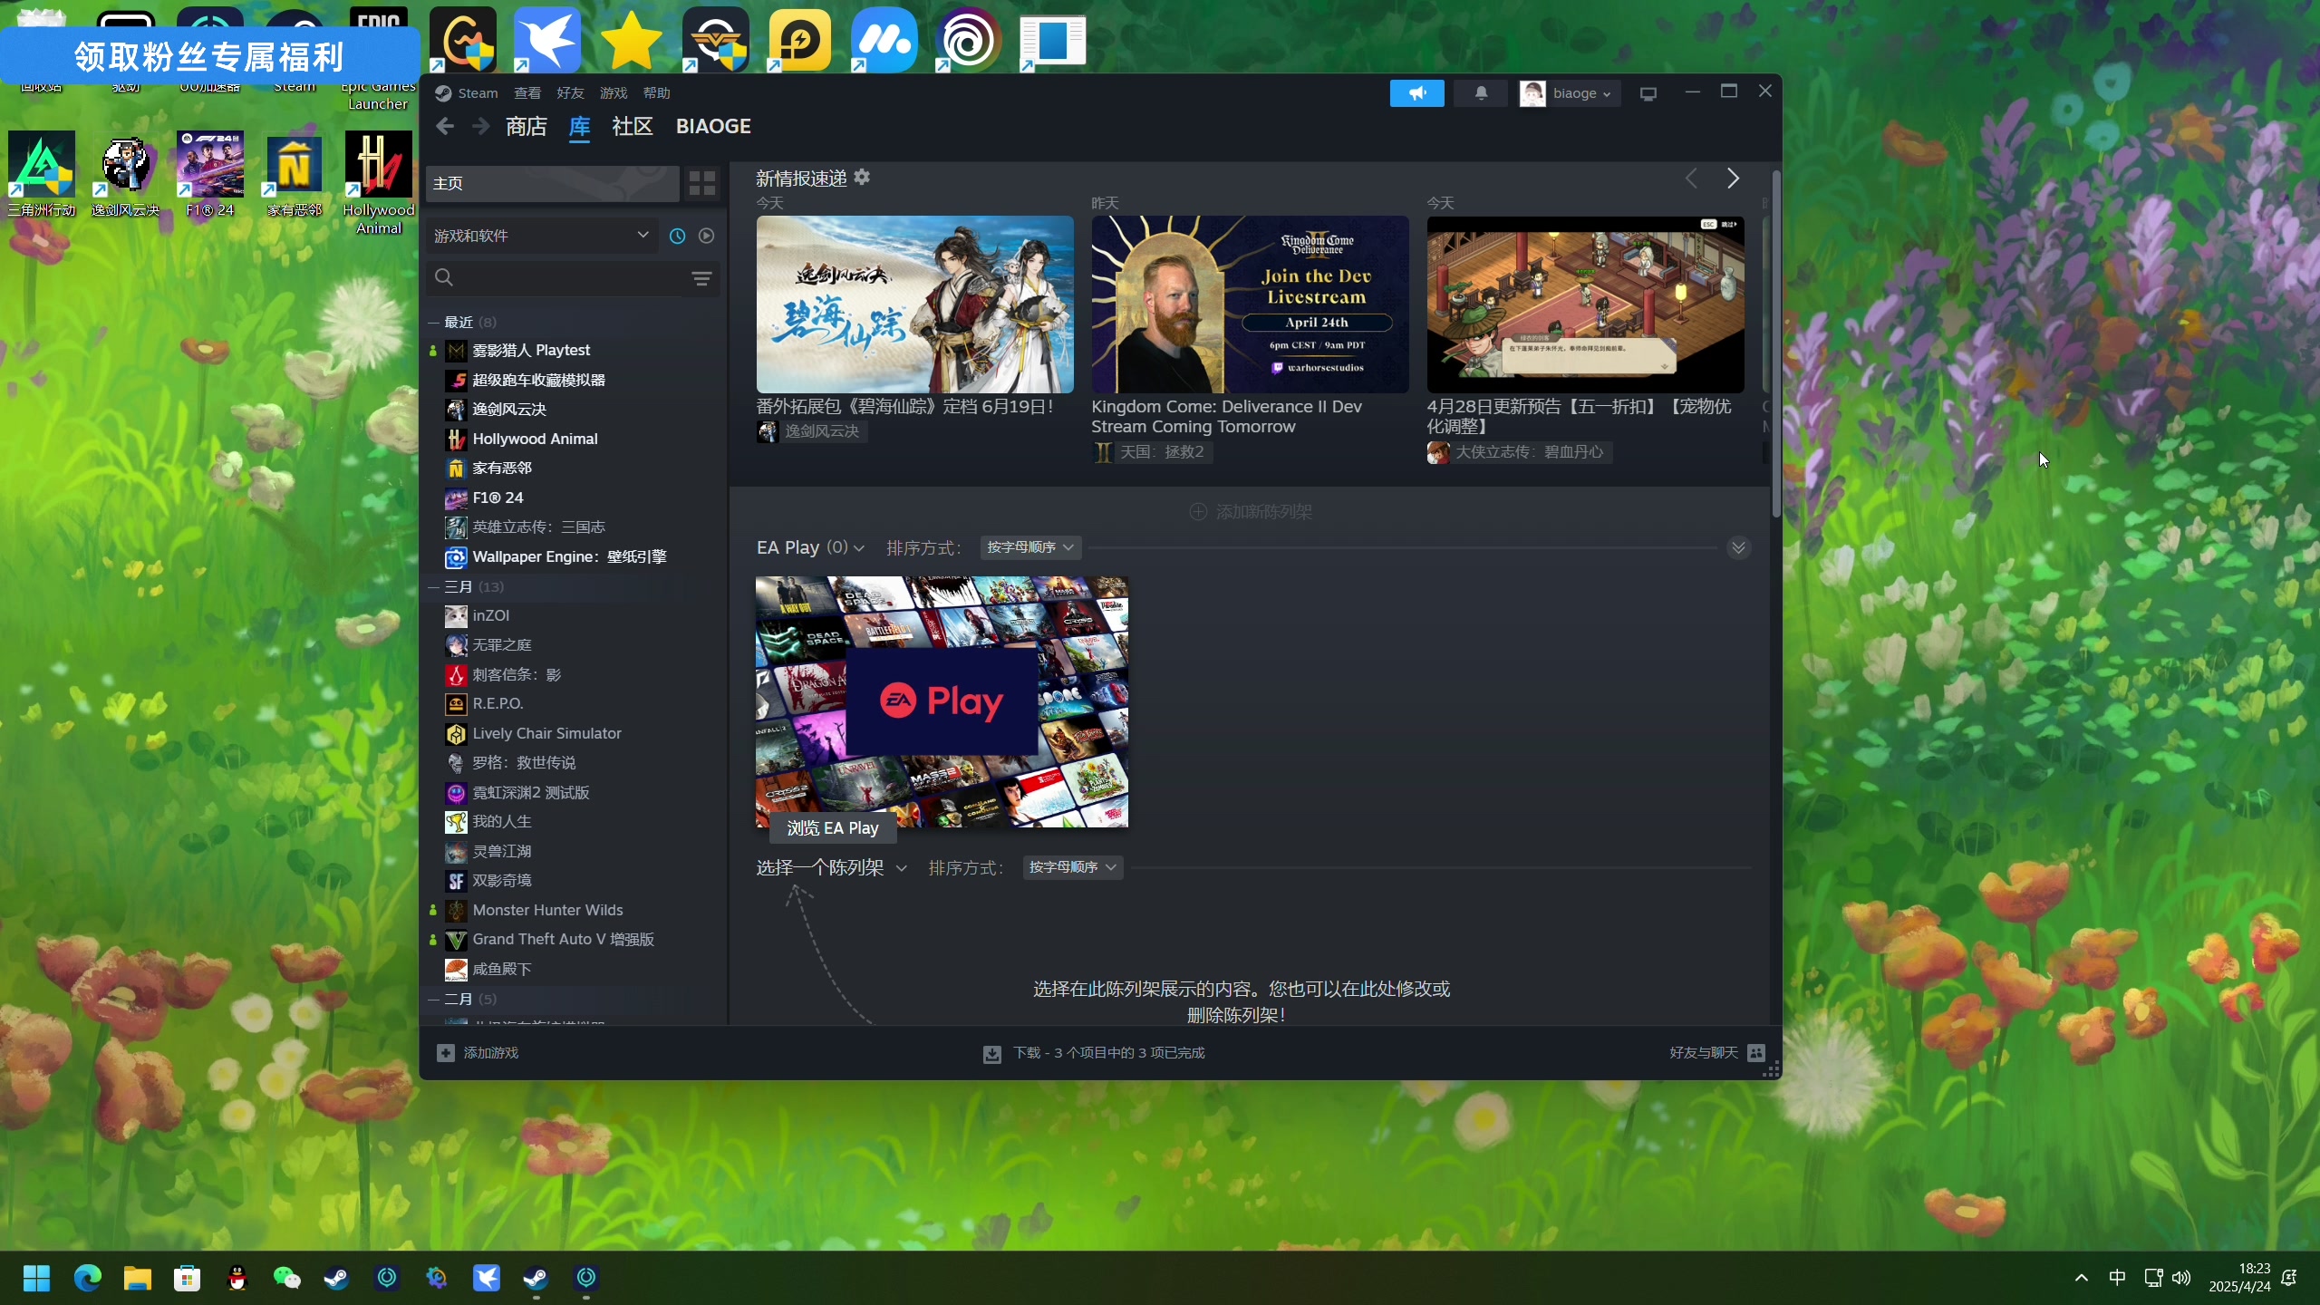Open the 游戏和软件 filter dropdown
This screenshot has height=1305, width=2320.
(542, 236)
